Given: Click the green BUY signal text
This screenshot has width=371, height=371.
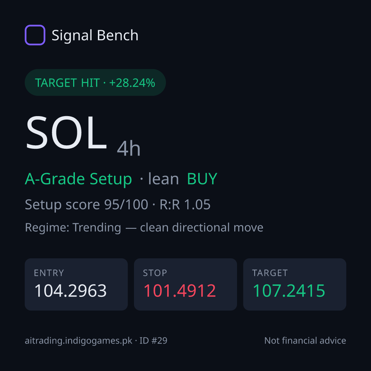Looking at the screenshot, I should 202,179.
